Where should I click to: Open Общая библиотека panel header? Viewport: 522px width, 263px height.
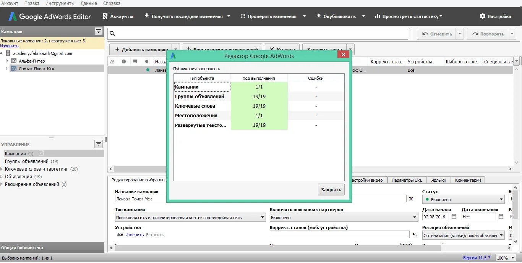coord(52,247)
